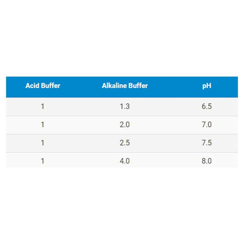
Task: Select the Alkaline Buffer value 1.3
Action: point(125,107)
